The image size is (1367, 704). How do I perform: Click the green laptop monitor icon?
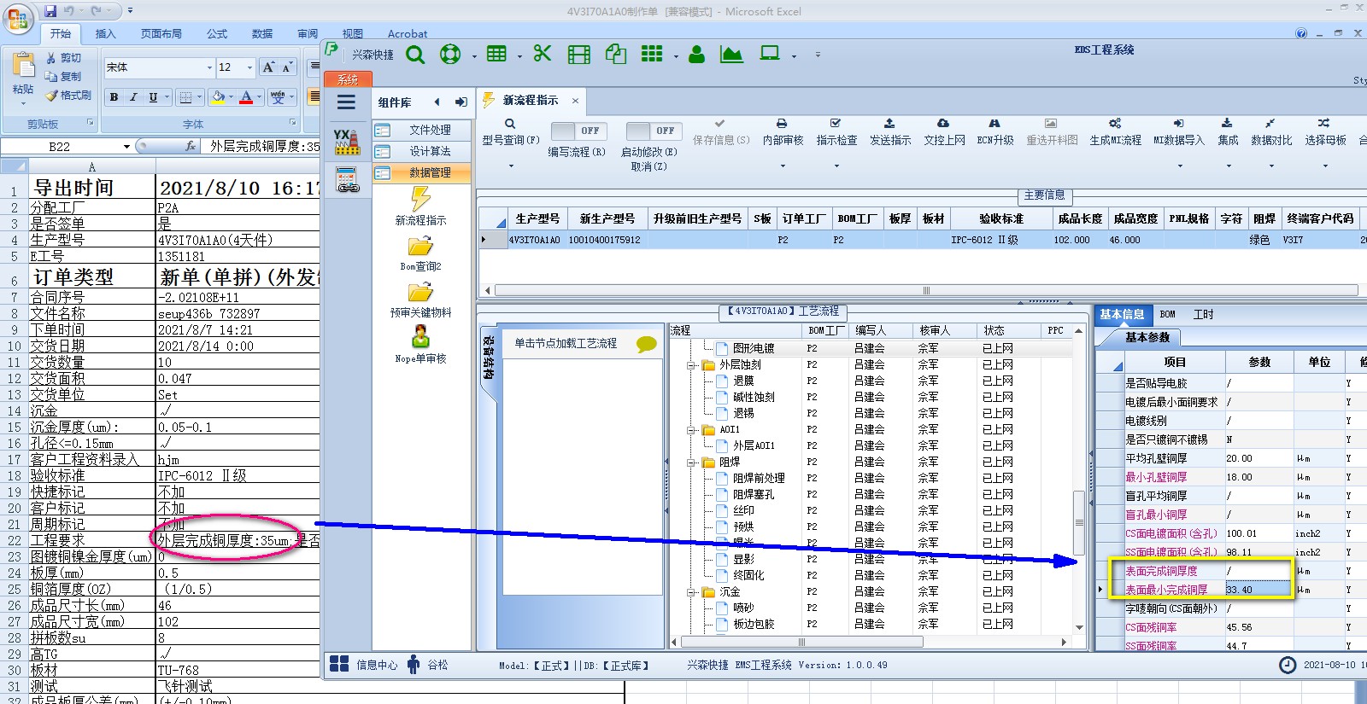pyautogui.click(x=770, y=54)
